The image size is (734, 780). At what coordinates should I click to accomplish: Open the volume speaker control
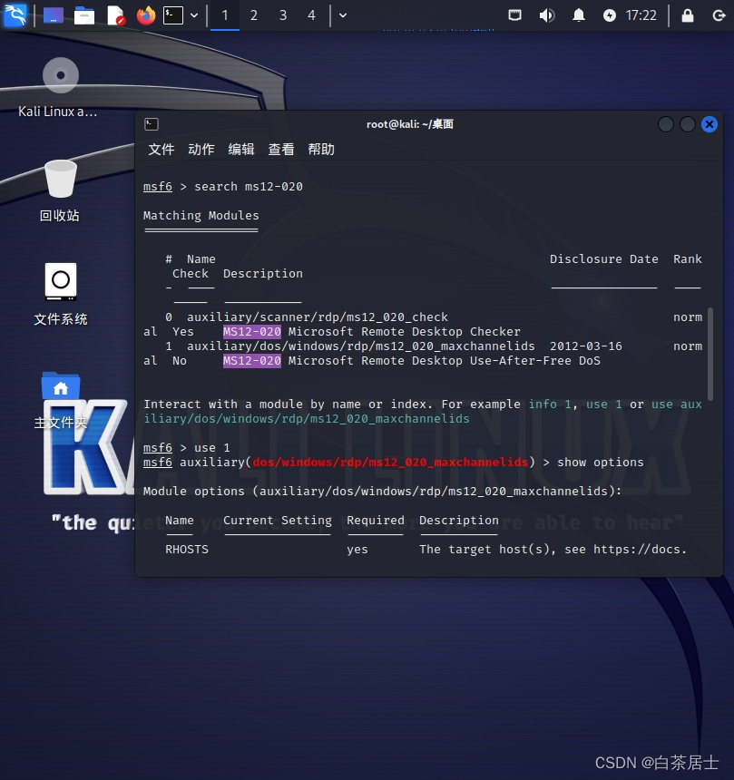(x=547, y=15)
